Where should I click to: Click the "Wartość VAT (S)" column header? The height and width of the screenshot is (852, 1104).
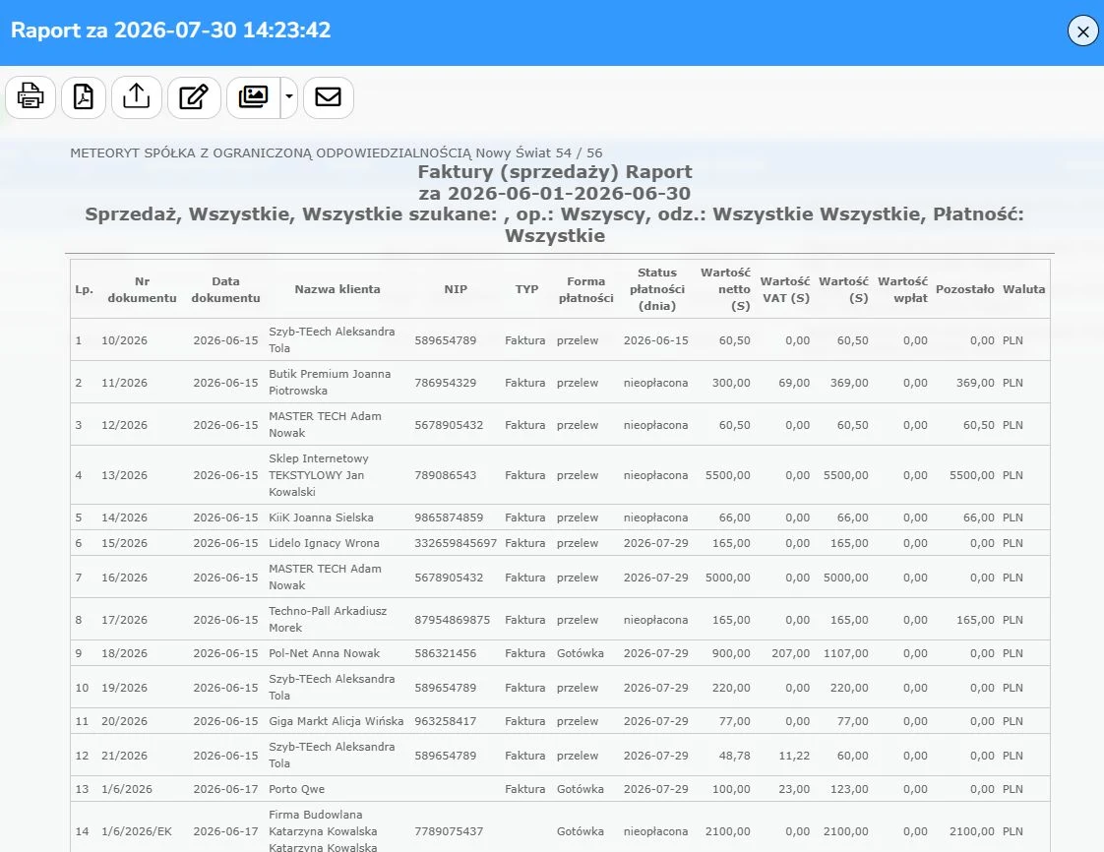click(x=785, y=289)
